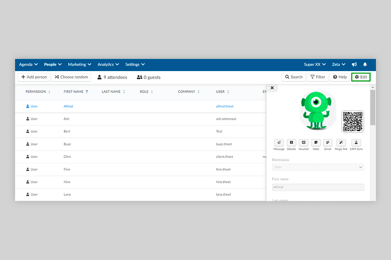Sort by the PERMISSION column
Screen dimensions: 391x260
coord(38,92)
